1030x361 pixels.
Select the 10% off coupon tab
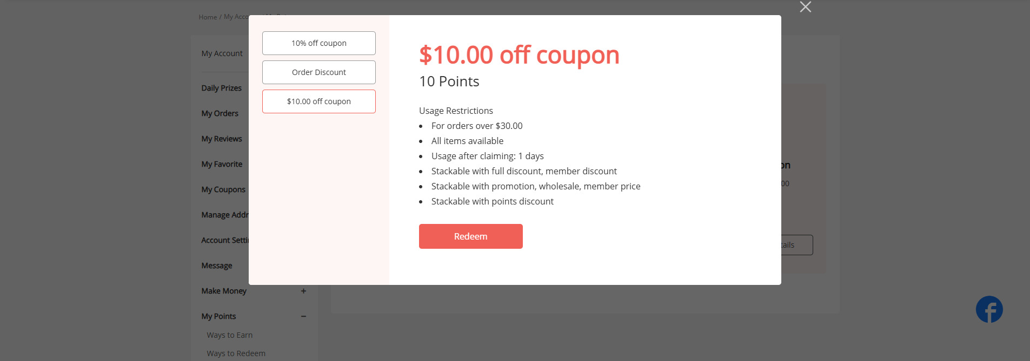(319, 43)
